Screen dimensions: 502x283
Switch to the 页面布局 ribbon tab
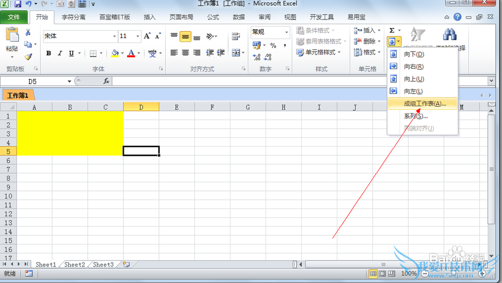[181, 17]
